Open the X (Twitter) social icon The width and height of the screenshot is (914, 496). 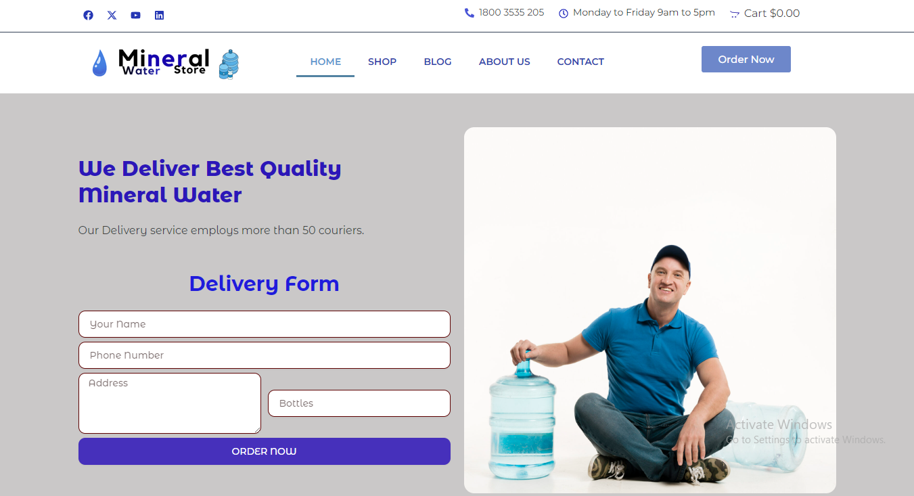coord(112,15)
